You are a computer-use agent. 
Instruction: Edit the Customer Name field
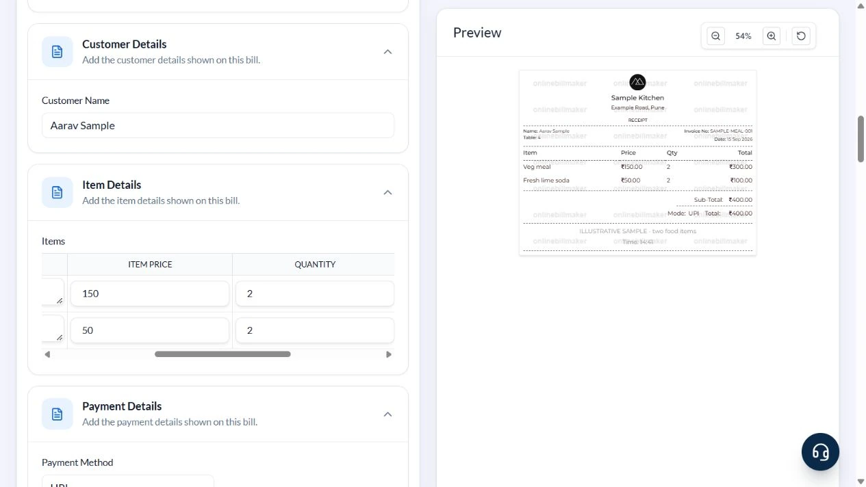(x=218, y=125)
